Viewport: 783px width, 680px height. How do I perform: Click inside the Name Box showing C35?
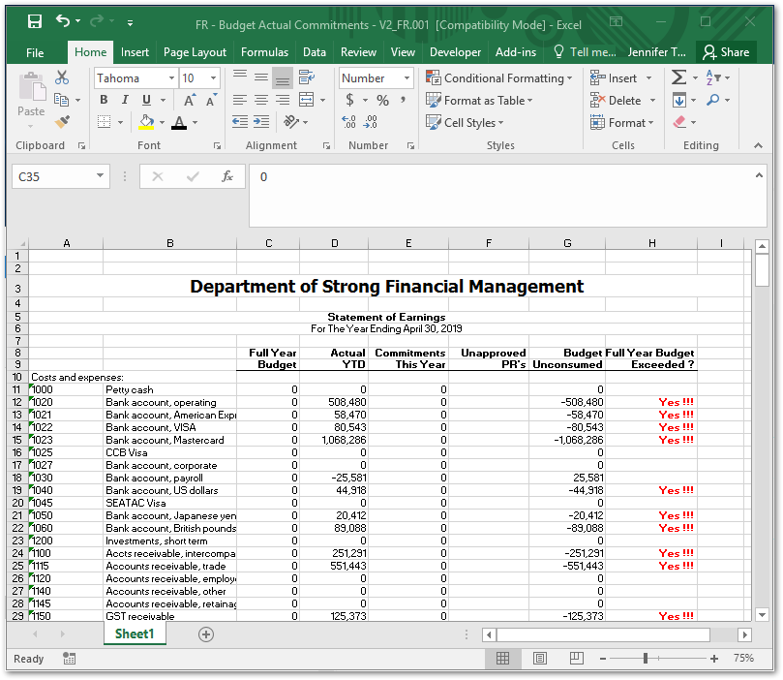[x=53, y=177]
